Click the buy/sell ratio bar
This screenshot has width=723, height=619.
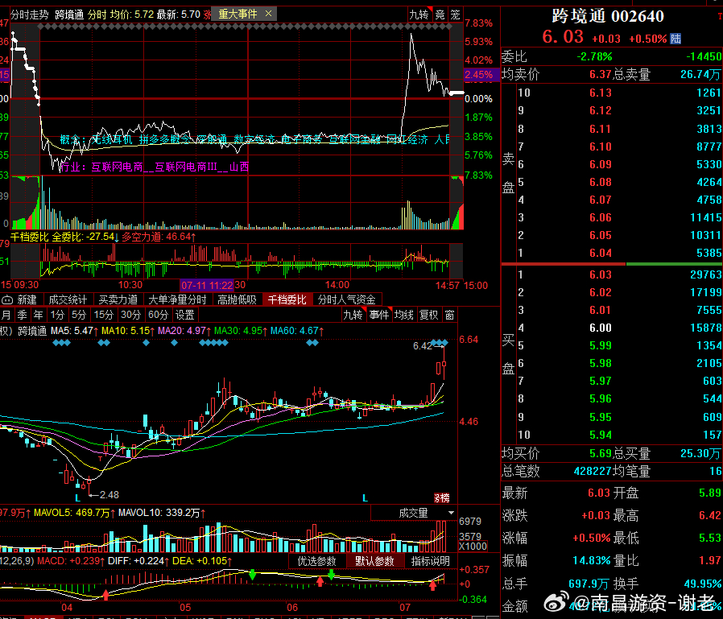point(611,264)
